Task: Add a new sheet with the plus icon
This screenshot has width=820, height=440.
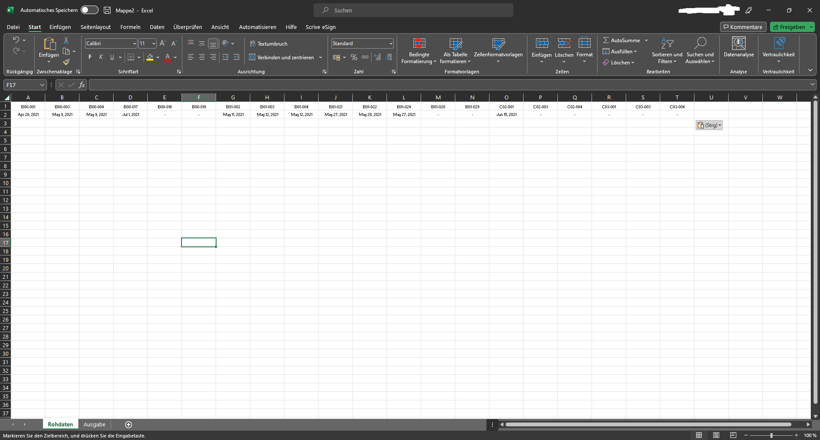Action: tap(129, 425)
